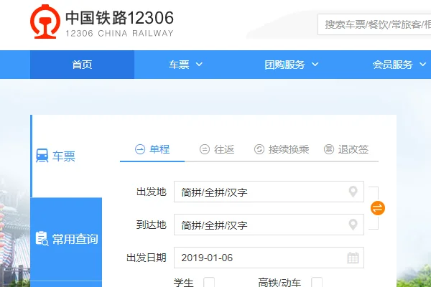This screenshot has height=287, width=431.
Task: Open the calendar icon in 出发日期 field
Action: 353,258
